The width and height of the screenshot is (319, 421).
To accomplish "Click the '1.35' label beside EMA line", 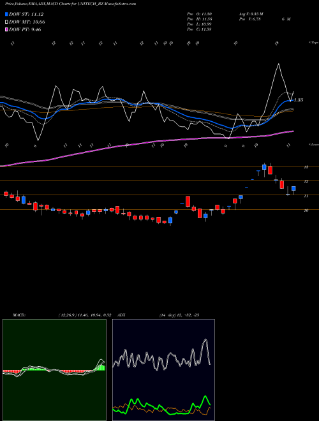I will 299,100.
